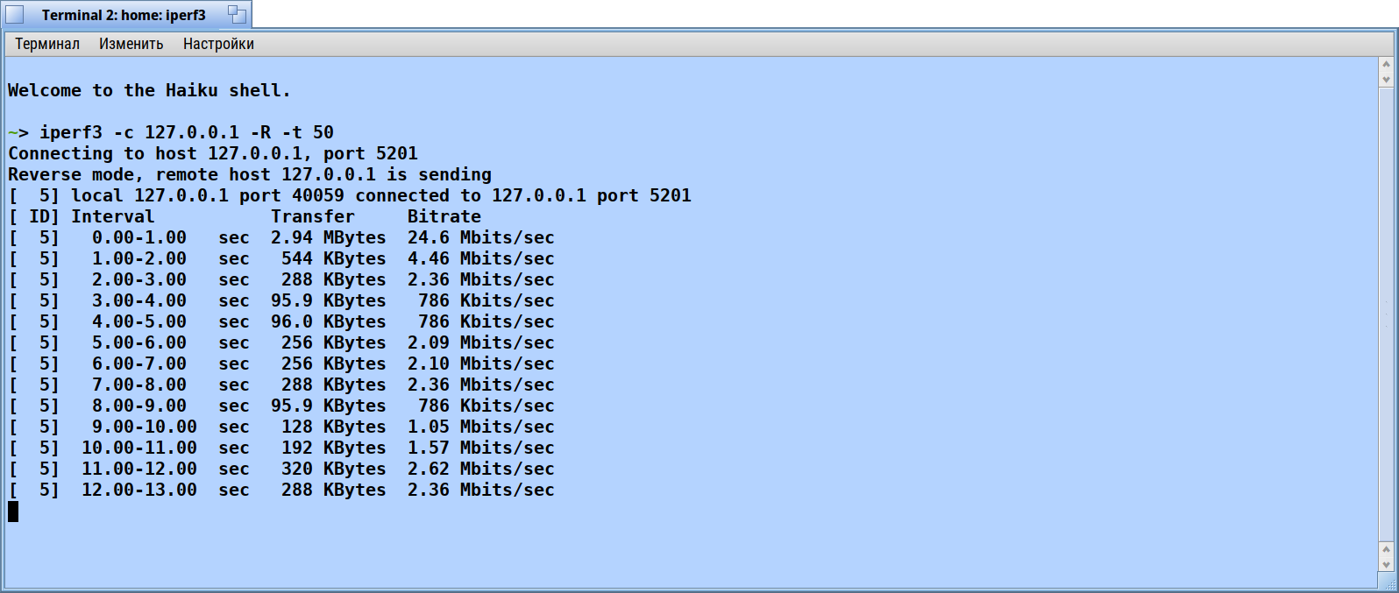
Task: Click the '2.62 Mbits/sec' bitrate value
Action: [481, 469]
